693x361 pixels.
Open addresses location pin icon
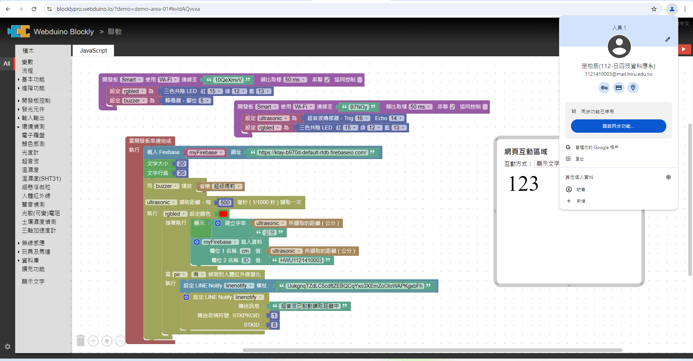633,88
